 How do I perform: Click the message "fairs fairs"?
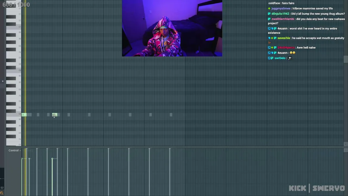(x=288, y=3)
